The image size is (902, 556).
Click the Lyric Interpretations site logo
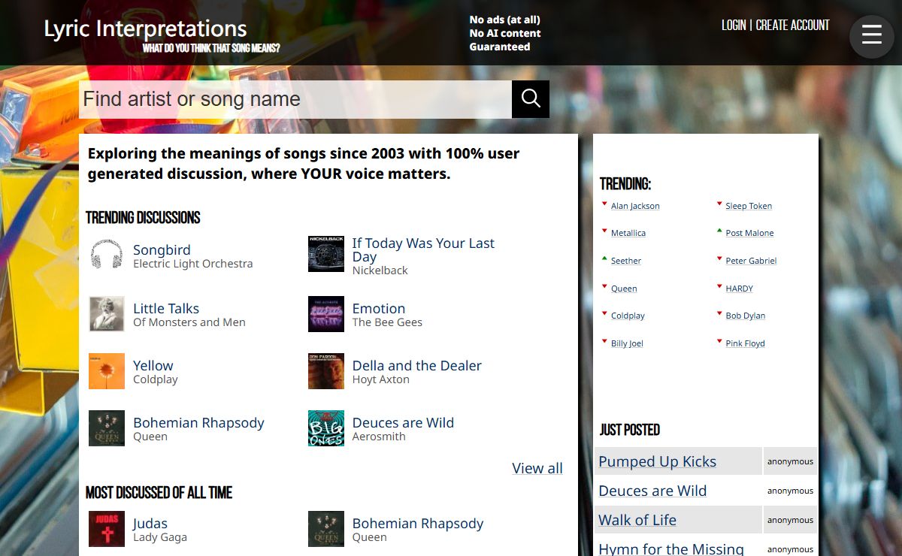tap(145, 29)
